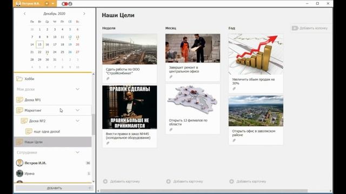Click the grey counter badge beside the red one
The width and height of the screenshot is (346, 194).
70,4
